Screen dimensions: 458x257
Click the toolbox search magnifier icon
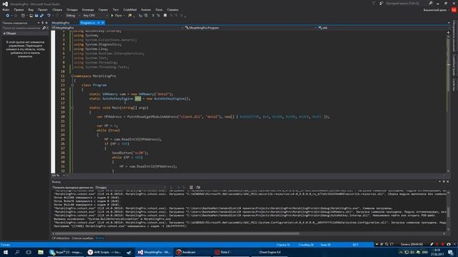click(x=44, y=28)
